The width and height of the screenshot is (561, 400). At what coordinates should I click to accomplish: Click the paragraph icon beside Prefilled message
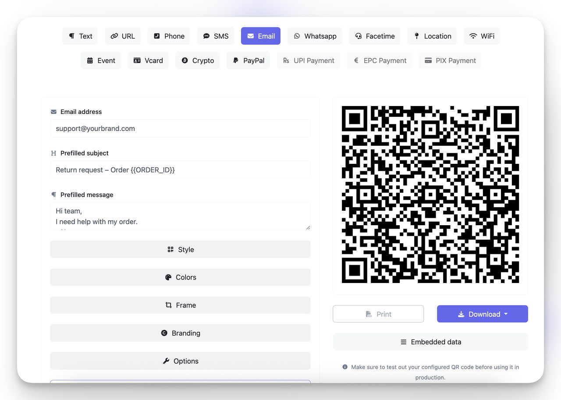pyautogui.click(x=53, y=195)
